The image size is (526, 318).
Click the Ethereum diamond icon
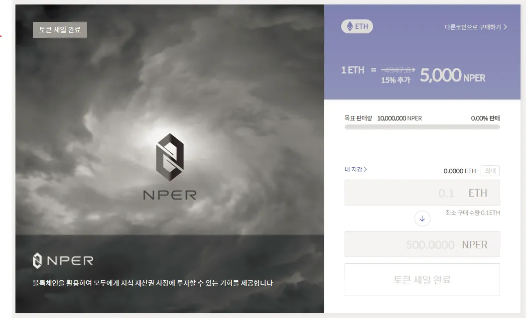click(350, 26)
